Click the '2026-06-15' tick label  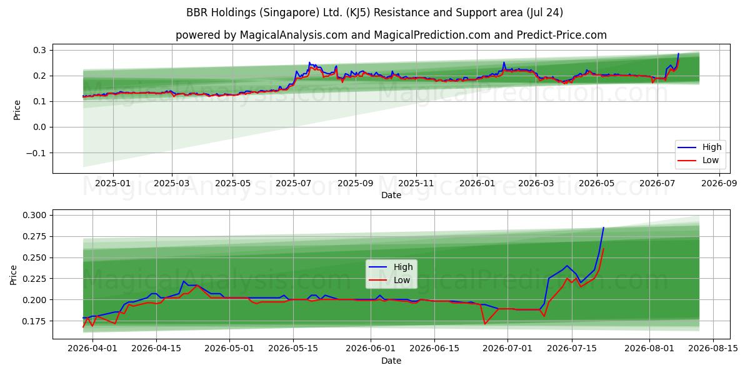434,348
